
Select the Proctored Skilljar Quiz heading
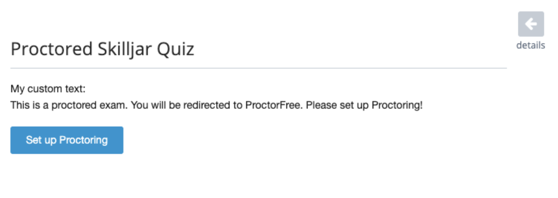pyautogui.click(x=103, y=49)
